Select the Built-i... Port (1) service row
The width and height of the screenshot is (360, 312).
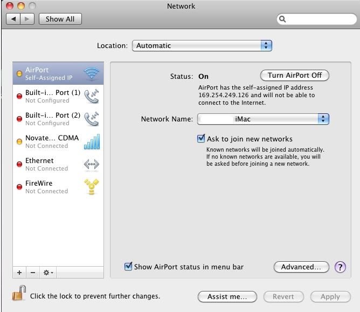pos(58,96)
